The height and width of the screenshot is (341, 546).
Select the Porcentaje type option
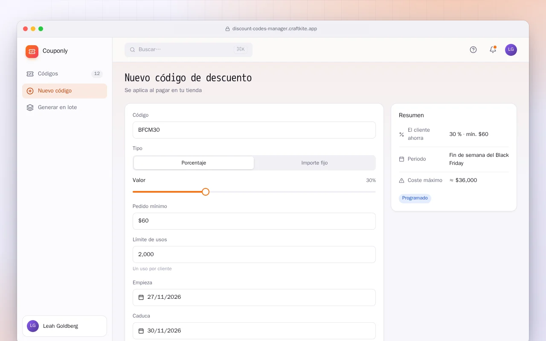pyautogui.click(x=194, y=163)
